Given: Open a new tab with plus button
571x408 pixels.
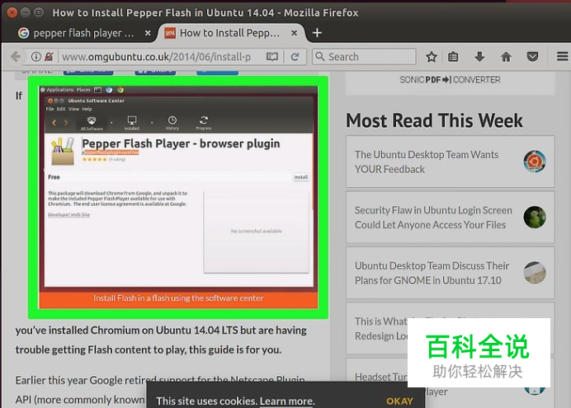Looking at the screenshot, I should click(317, 33).
